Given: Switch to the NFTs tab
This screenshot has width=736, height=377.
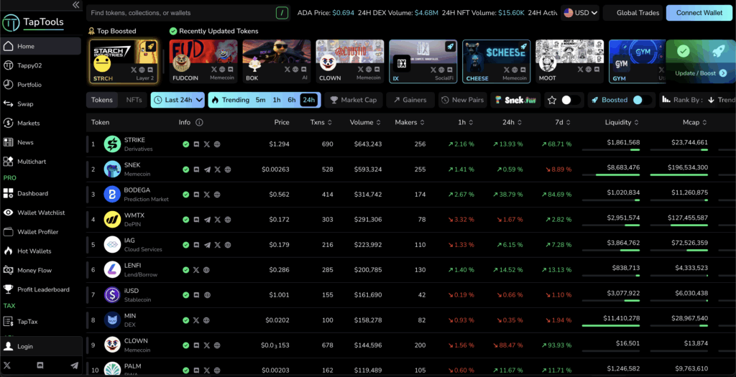Looking at the screenshot, I should [x=134, y=100].
